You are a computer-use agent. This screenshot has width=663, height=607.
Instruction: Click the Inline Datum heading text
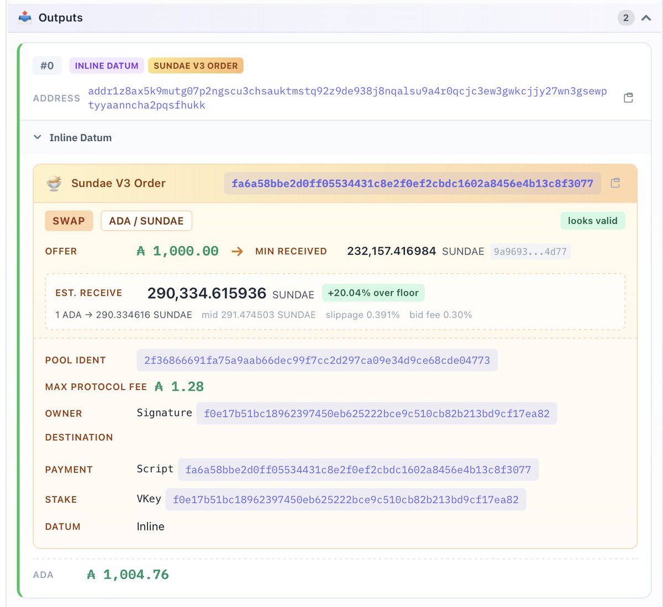[x=81, y=137]
